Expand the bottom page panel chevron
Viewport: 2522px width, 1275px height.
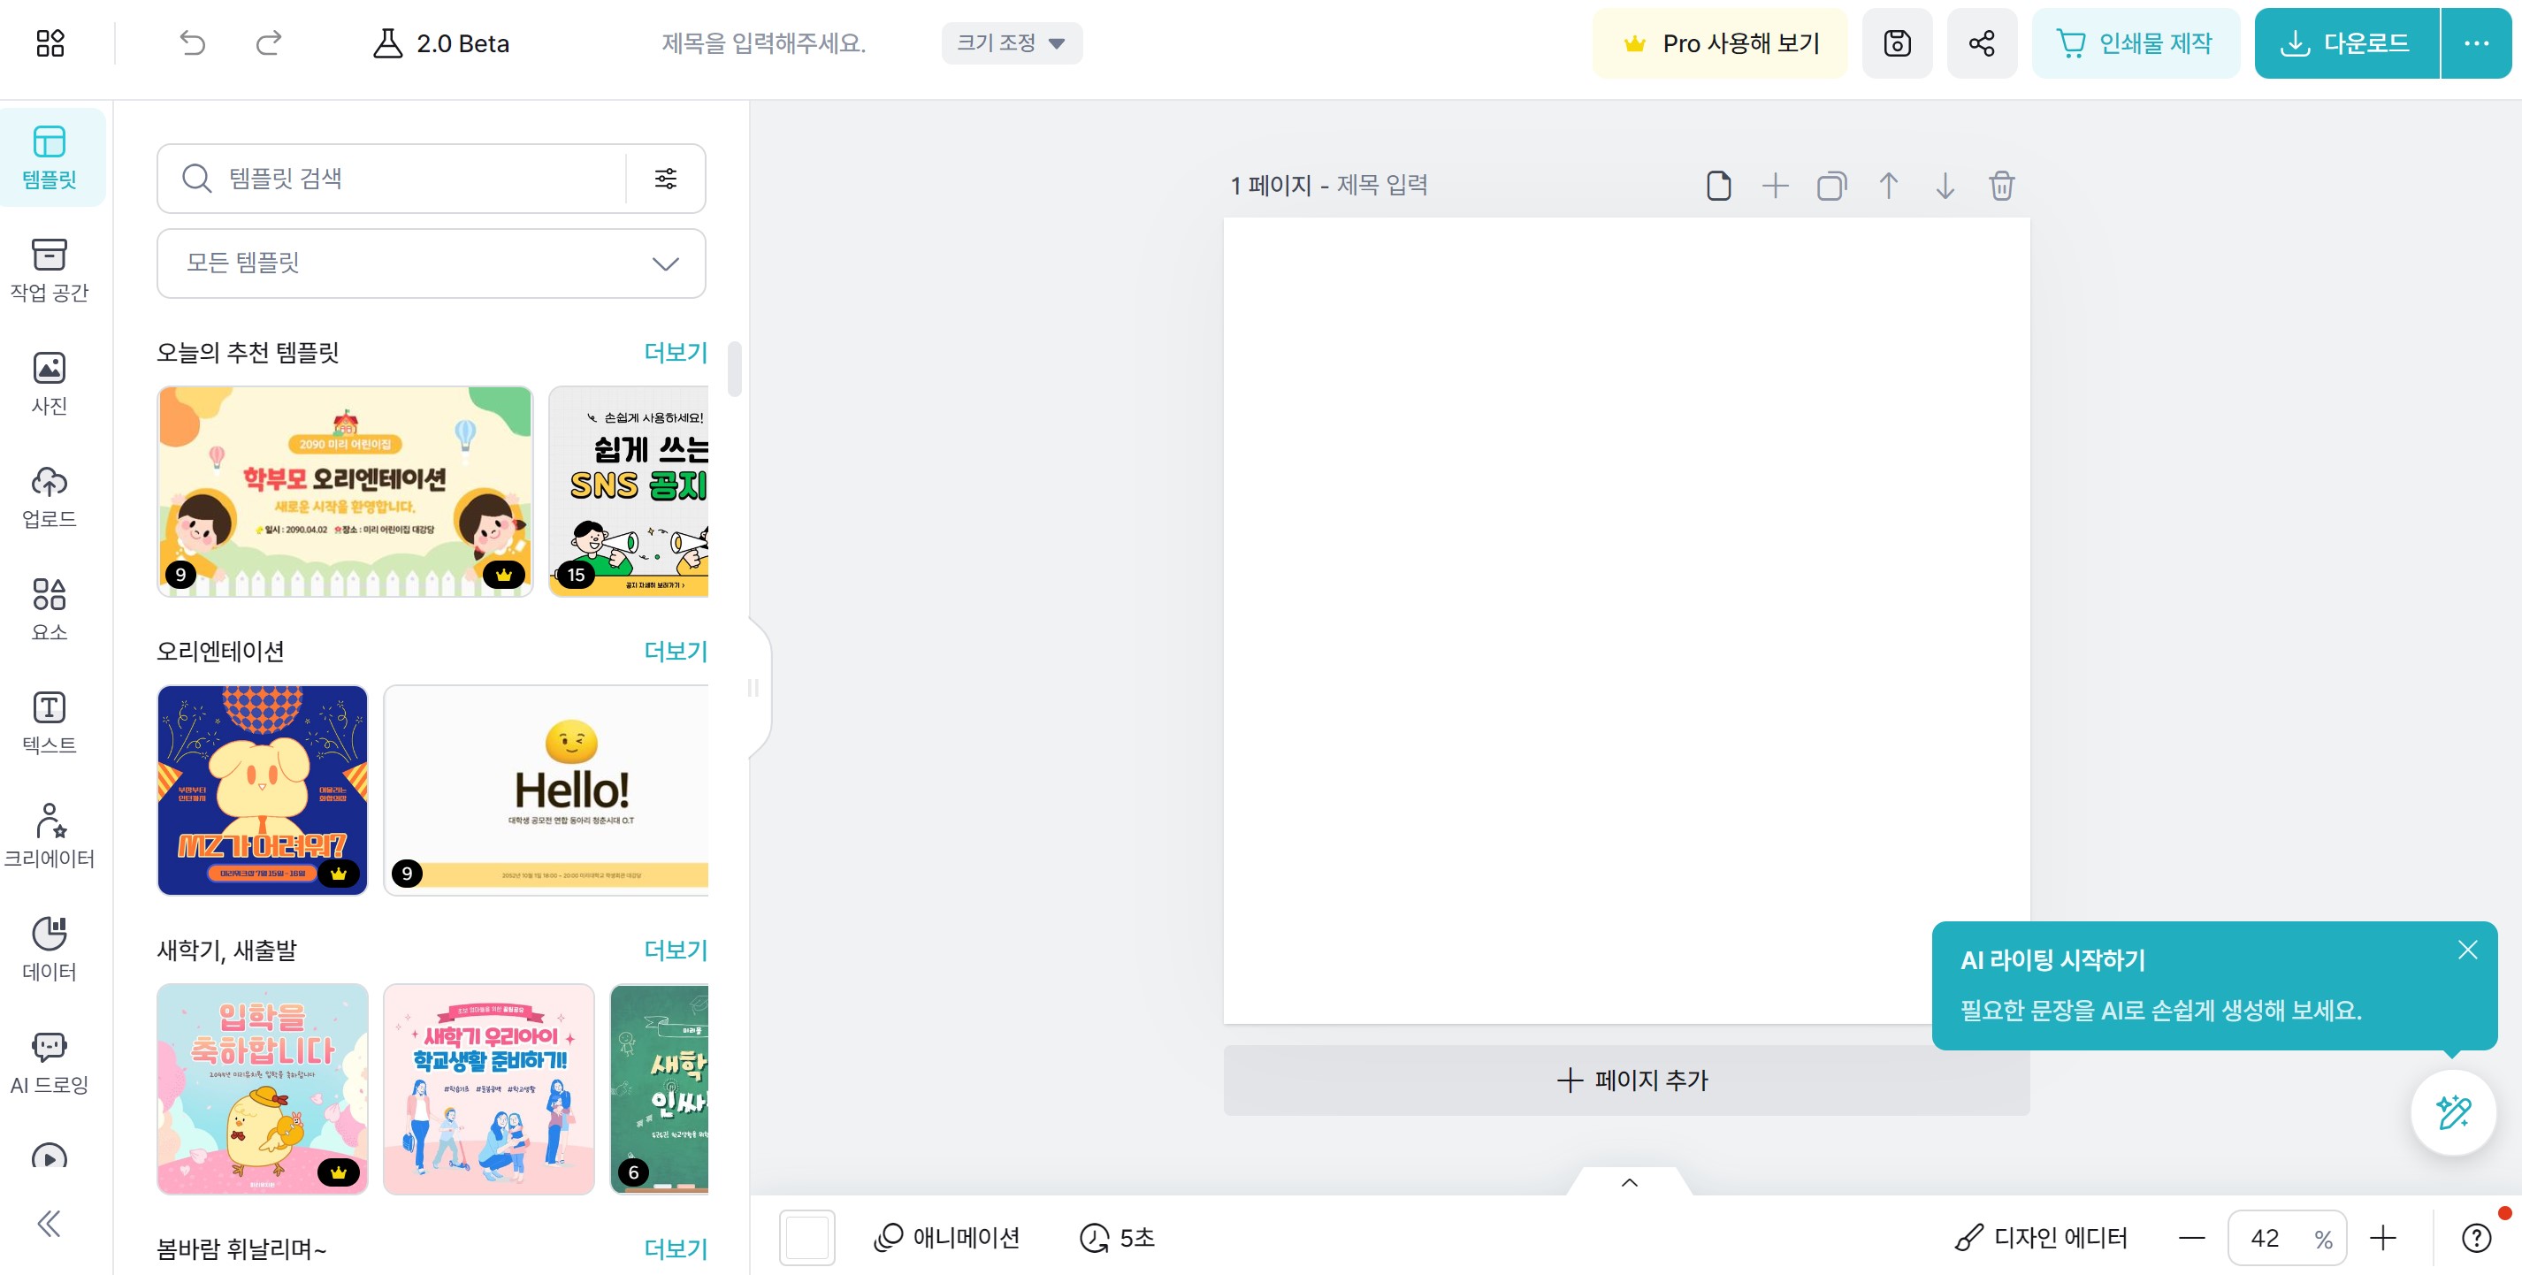coord(1629,1183)
